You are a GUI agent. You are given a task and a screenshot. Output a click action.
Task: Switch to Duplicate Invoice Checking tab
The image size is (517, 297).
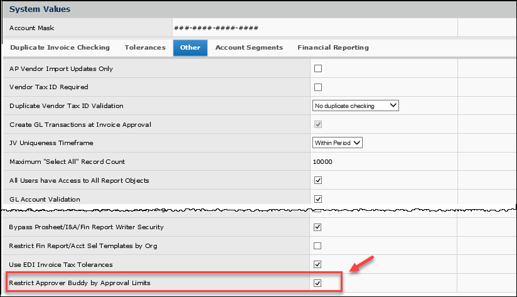pyautogui.click(x=60, y=48)
